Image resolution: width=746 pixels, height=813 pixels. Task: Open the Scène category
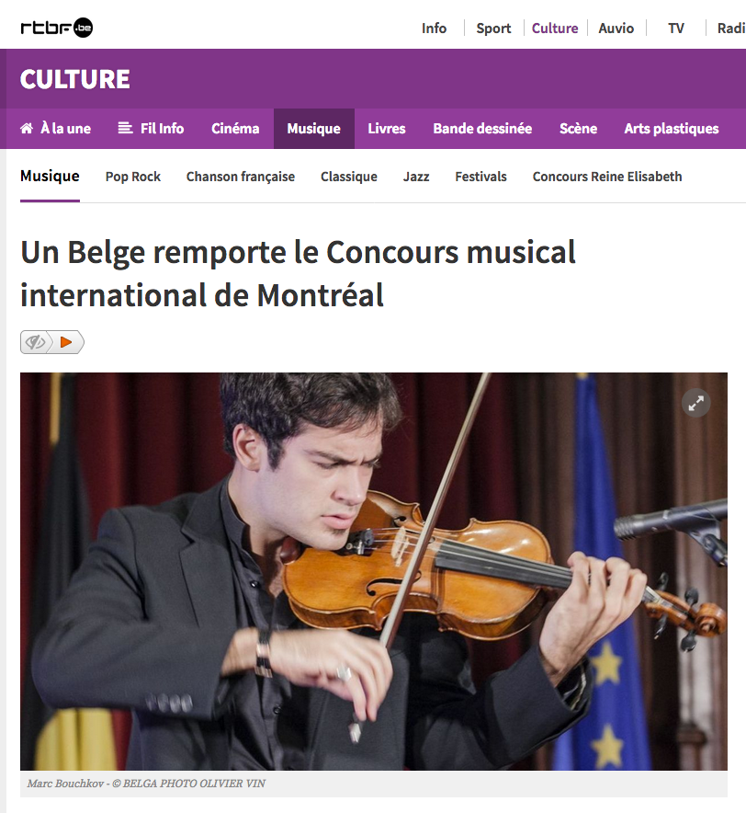pyautogui.click(x=578, y=129)
